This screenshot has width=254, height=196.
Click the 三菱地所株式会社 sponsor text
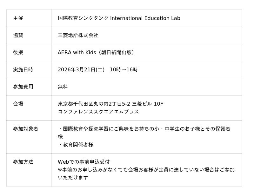[78, 36]
